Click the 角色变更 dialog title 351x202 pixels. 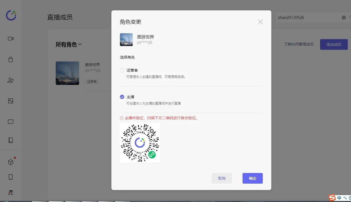(131, 22)
